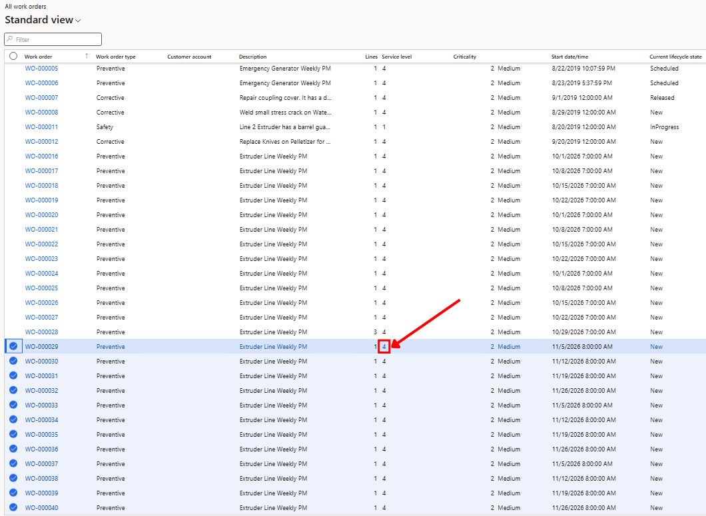706x516 pixels.
Task: Click 'Replace Knives on Pelletizer' description
Action: [285, 141]
